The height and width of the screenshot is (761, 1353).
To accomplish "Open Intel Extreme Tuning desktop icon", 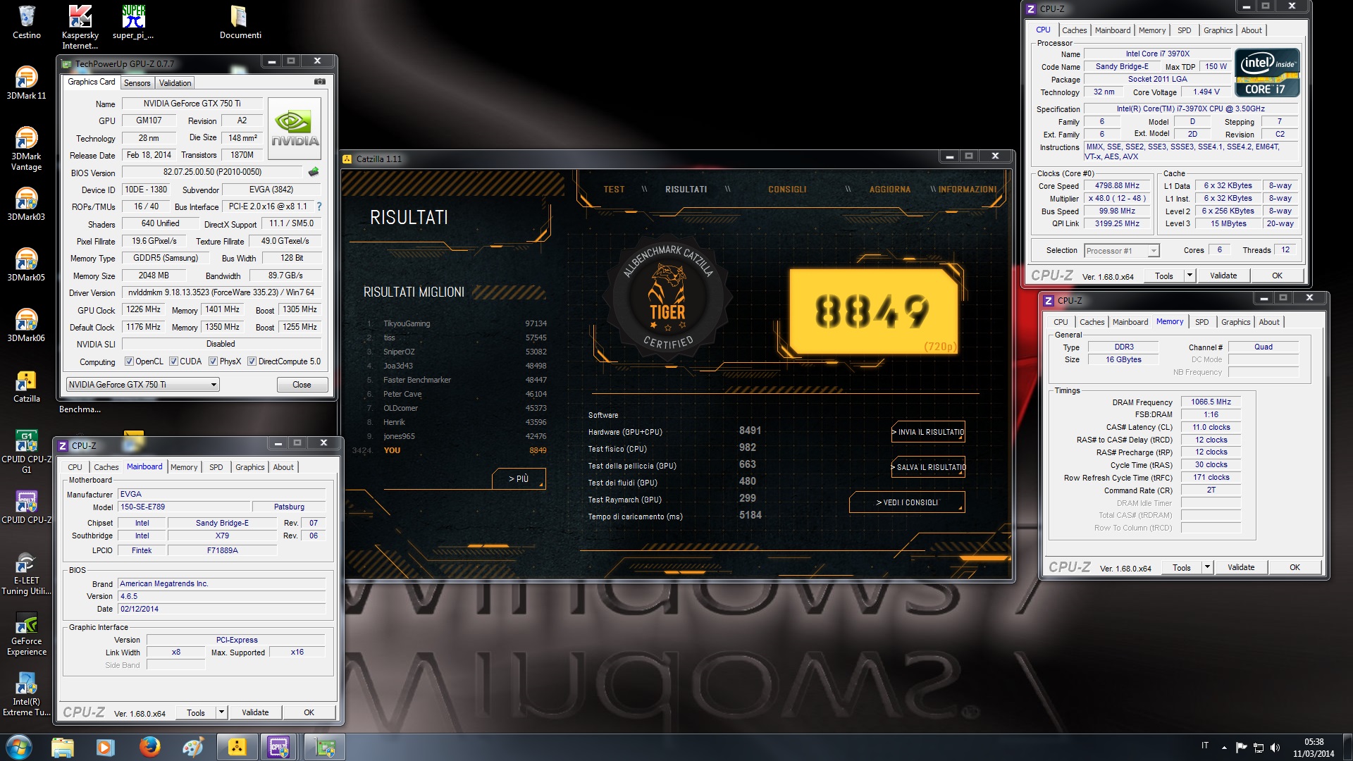I will pos(27,694).
